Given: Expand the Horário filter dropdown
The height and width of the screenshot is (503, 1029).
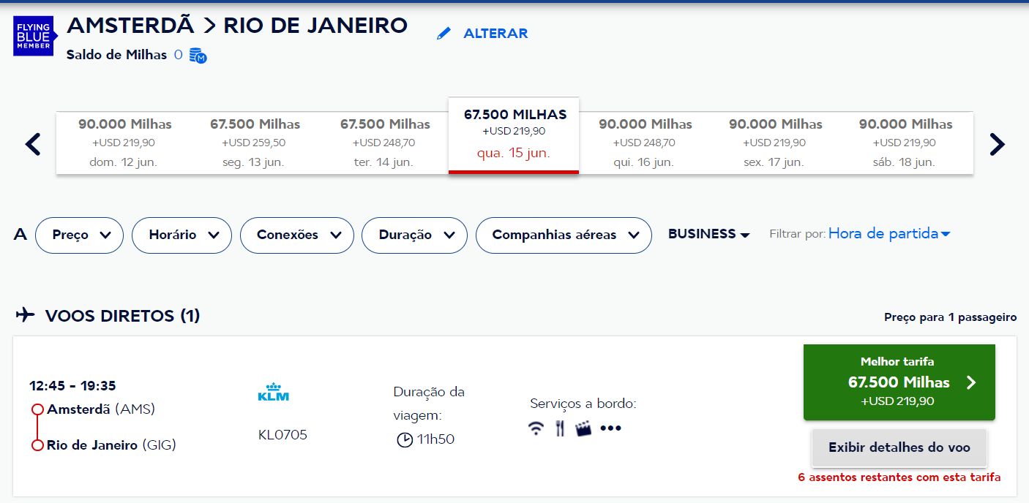Looking at the screenshot, I should (182, 235).
